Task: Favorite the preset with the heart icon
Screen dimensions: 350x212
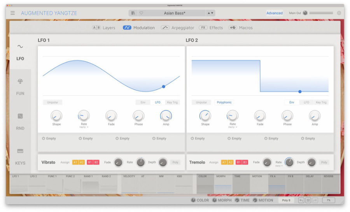Action: (x=141, y=13)
